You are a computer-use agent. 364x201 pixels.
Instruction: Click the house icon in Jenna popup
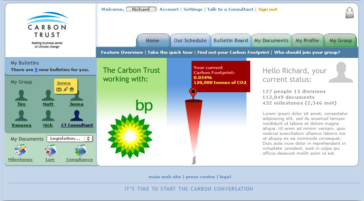pyautogui.click(x=72, y=89)
